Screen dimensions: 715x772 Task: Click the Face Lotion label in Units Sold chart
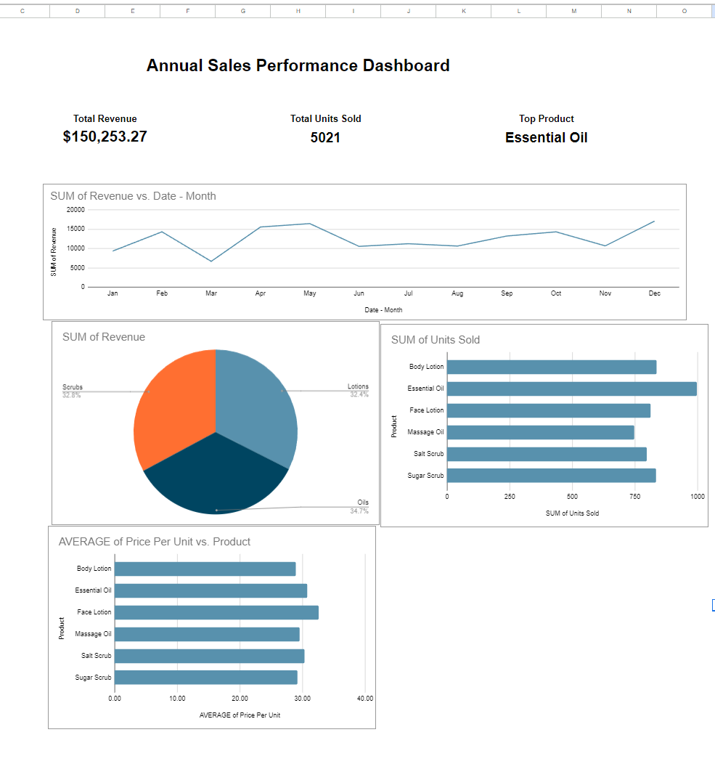pos(427,410)
